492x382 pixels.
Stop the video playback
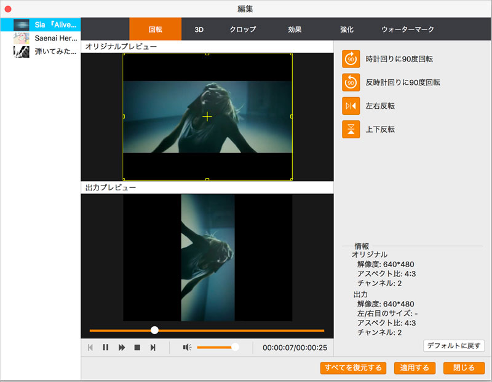[137, 347]
